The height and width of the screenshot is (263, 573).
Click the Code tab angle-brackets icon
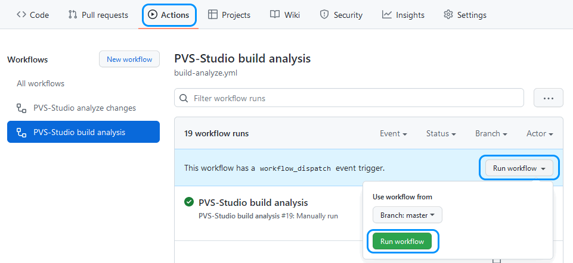(x=21, y=15)
